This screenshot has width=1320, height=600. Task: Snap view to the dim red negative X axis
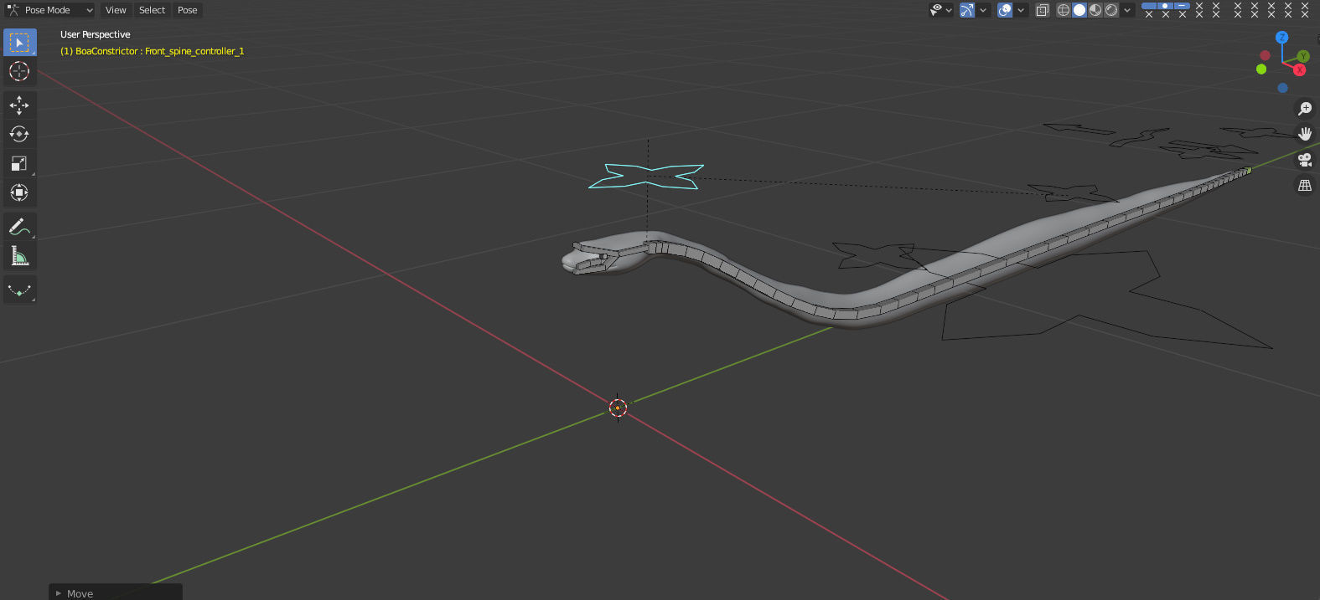[x=1265, y=55]
